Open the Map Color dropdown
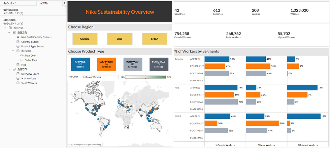The width and height of the screenshot is (330, 148). [x=100, y=77]
